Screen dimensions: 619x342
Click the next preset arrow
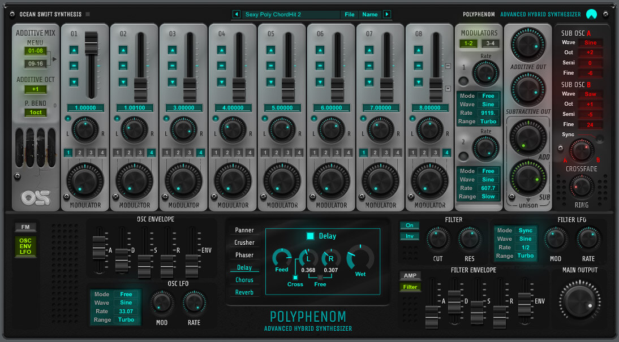(387, 14)
